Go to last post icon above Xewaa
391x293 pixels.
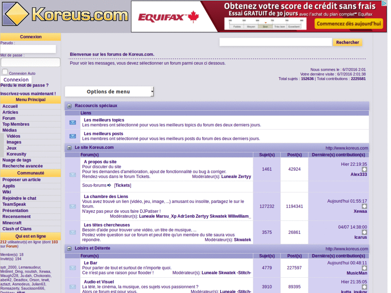(364, 206)
